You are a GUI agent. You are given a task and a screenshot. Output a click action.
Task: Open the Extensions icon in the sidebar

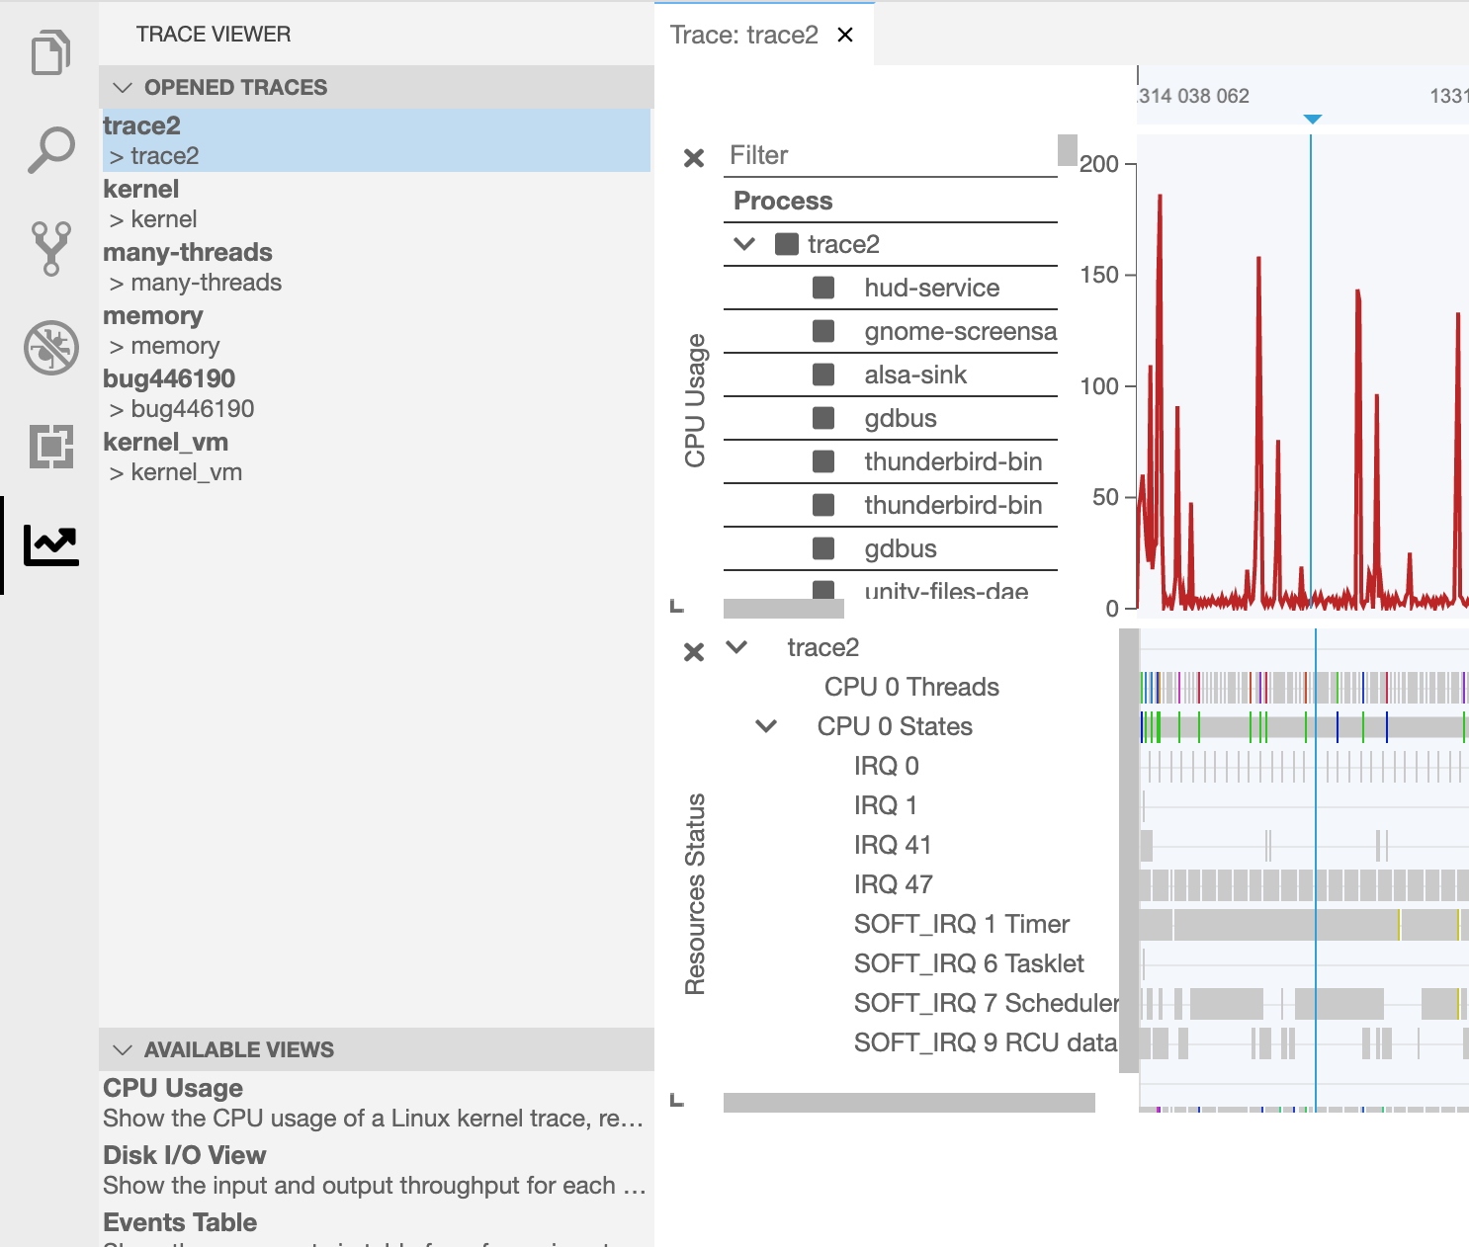click(49, 447)
